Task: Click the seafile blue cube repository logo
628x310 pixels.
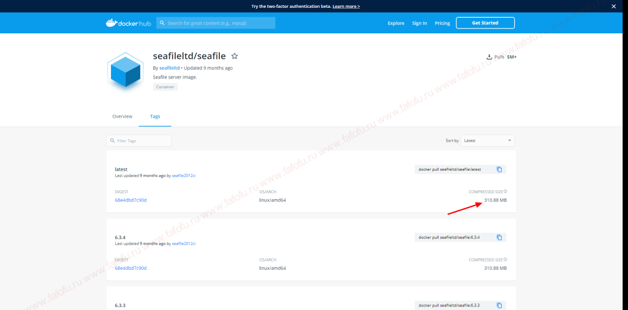Action: pyautogui.click(x=126, y=72)
